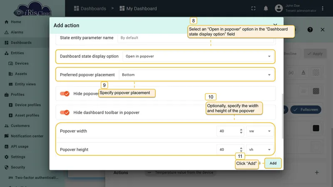The height and width of the screenshot is (187, 333).
Task: Click the dialog's vertical scrollbar
Action: point(282,116)
